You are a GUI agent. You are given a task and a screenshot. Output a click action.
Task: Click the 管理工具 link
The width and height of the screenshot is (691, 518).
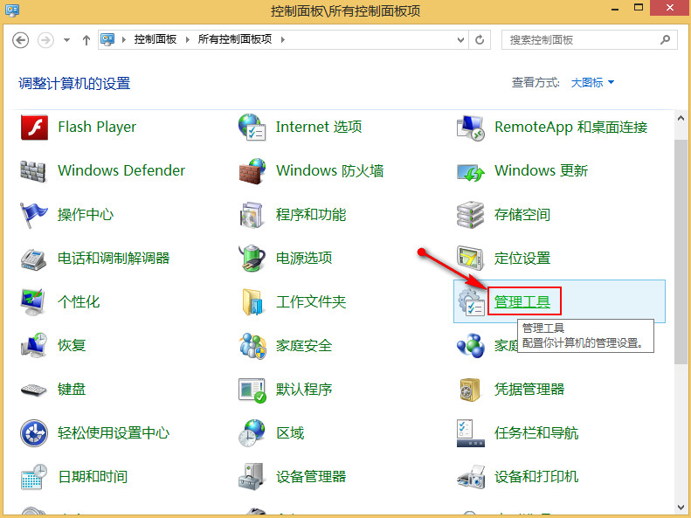point(522,301)
